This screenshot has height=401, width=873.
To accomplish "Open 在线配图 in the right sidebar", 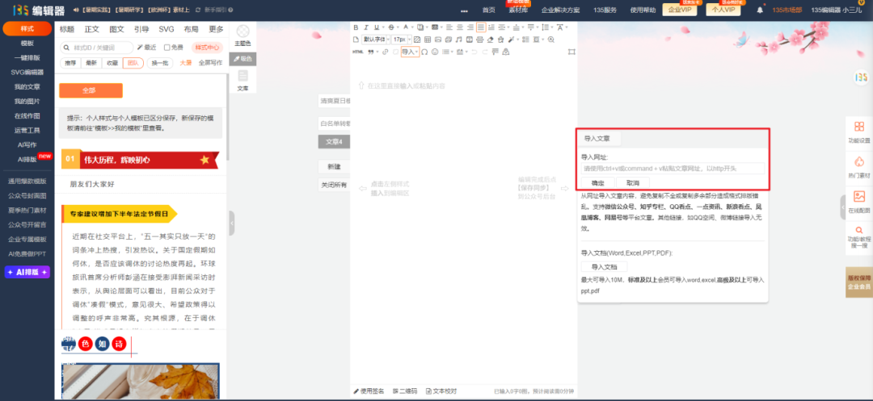I will pos(859,203).
